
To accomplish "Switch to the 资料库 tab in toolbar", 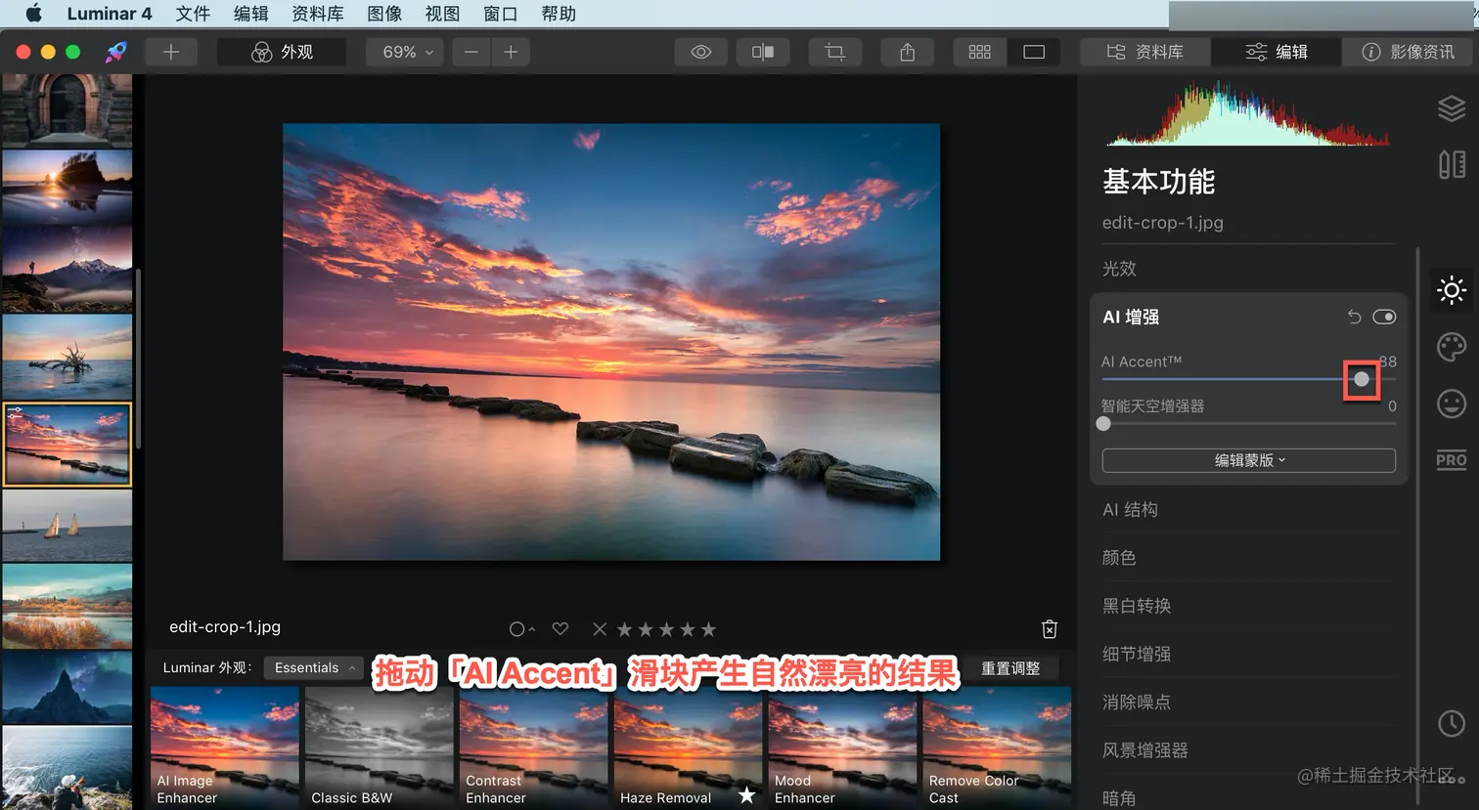I will (1145, 52).
